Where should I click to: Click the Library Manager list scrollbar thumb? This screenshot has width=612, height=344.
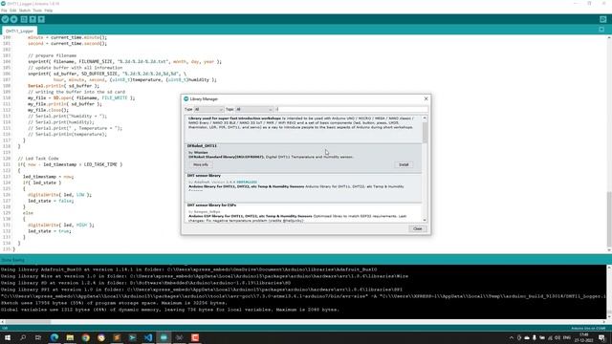coord(425,133)
